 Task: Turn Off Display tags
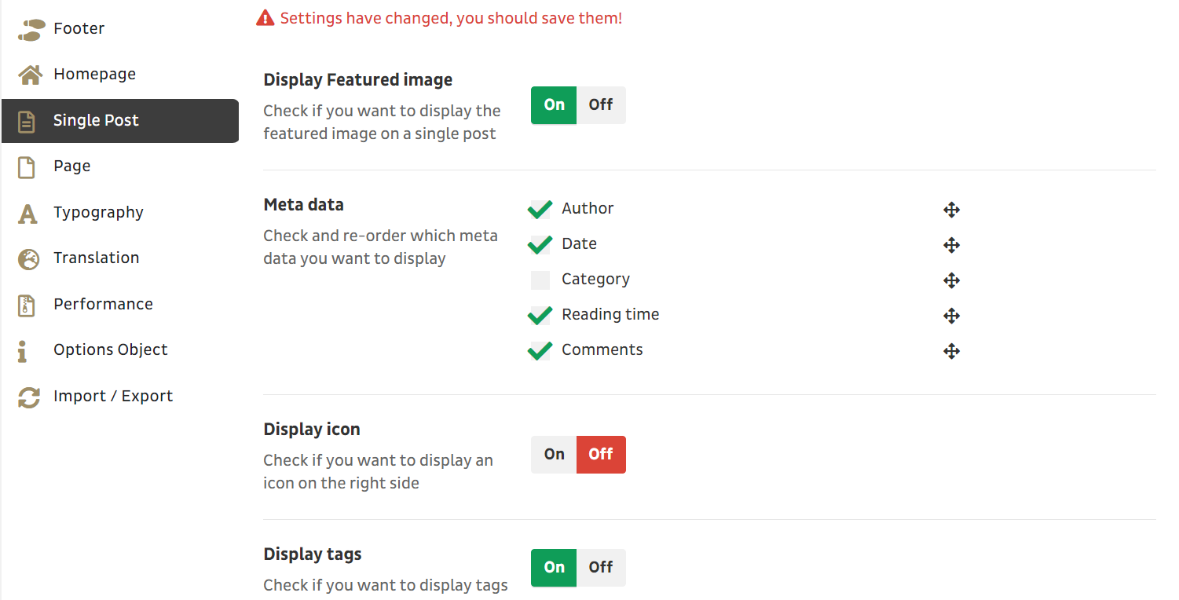(x=601, y=568)
